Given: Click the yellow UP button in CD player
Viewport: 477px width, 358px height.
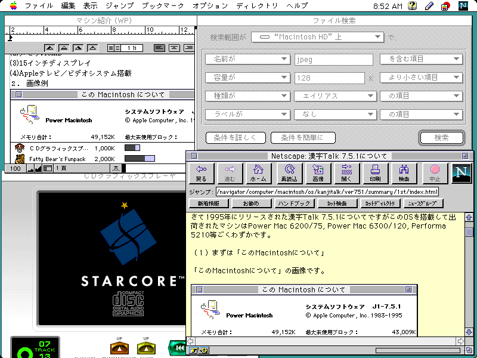Looking at the screenshot, I should [x=146, y=348].
